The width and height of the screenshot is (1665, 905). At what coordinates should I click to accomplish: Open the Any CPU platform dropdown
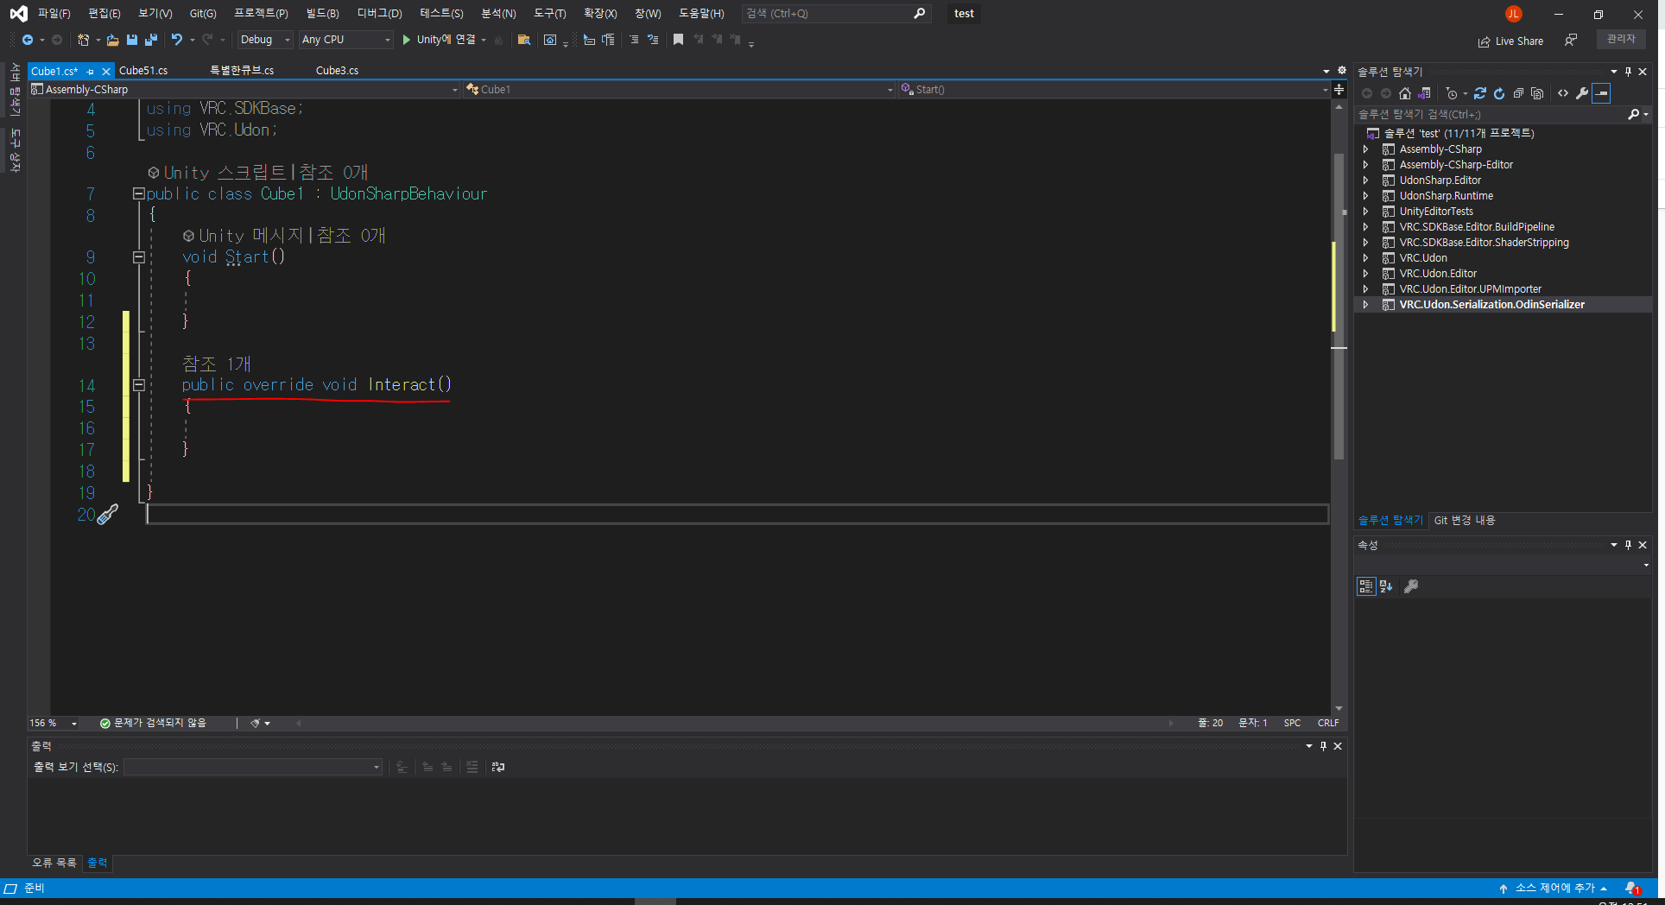coord(346,40)
